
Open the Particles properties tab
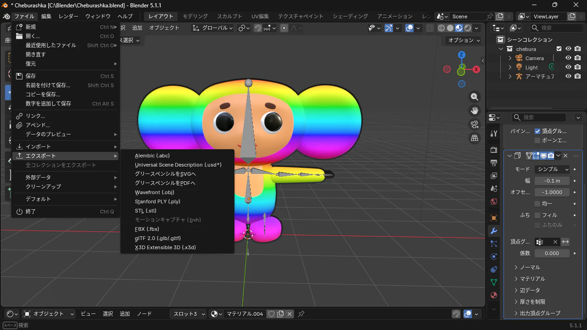pos(494,244)
